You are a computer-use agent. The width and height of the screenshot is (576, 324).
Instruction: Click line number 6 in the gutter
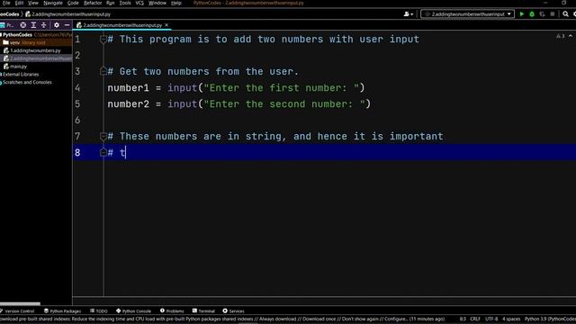click(77, 120)
